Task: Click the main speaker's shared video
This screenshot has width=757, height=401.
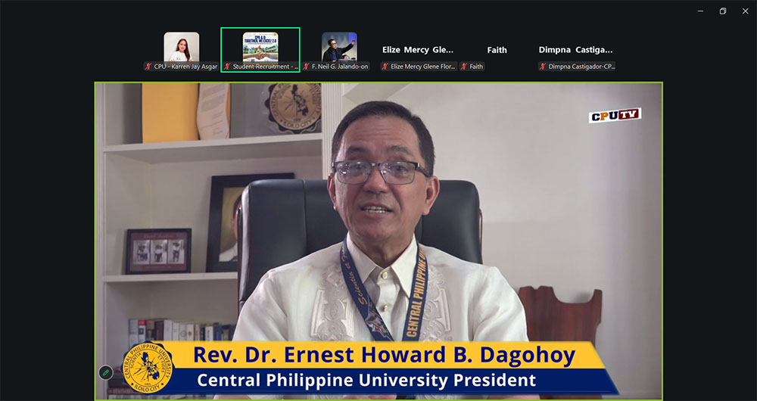Action: pos(378,227)
